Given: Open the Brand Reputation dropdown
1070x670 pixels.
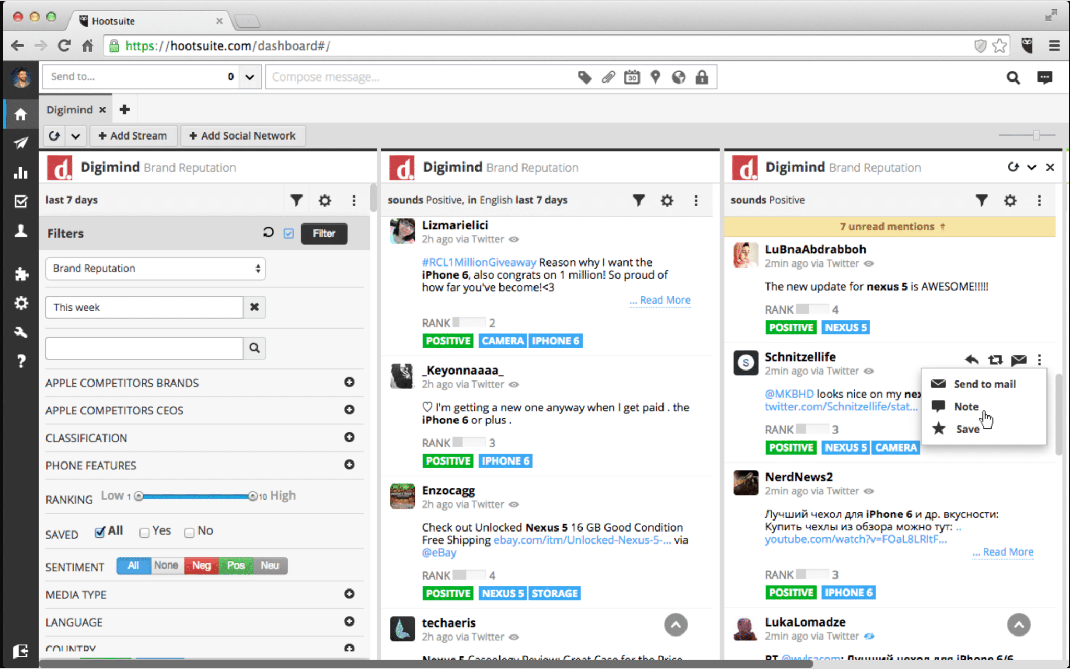Looking at the screenshot, I should [x=155, y=268].
